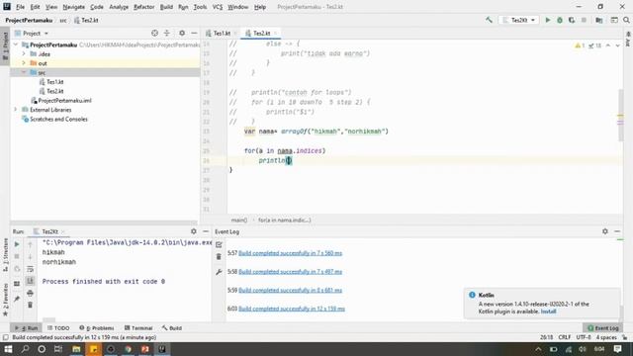Click CRLF line separator in status bar

click(x=565, y=337)
